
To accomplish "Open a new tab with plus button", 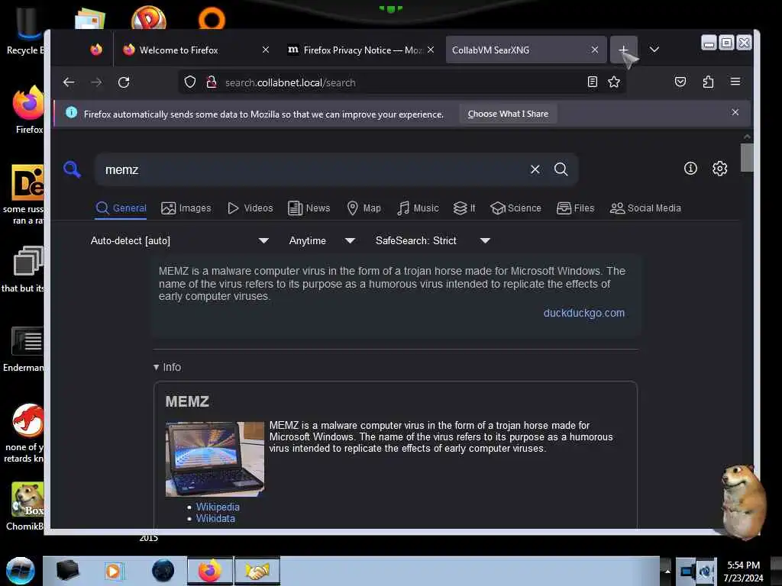I will (x=623, y=50).
